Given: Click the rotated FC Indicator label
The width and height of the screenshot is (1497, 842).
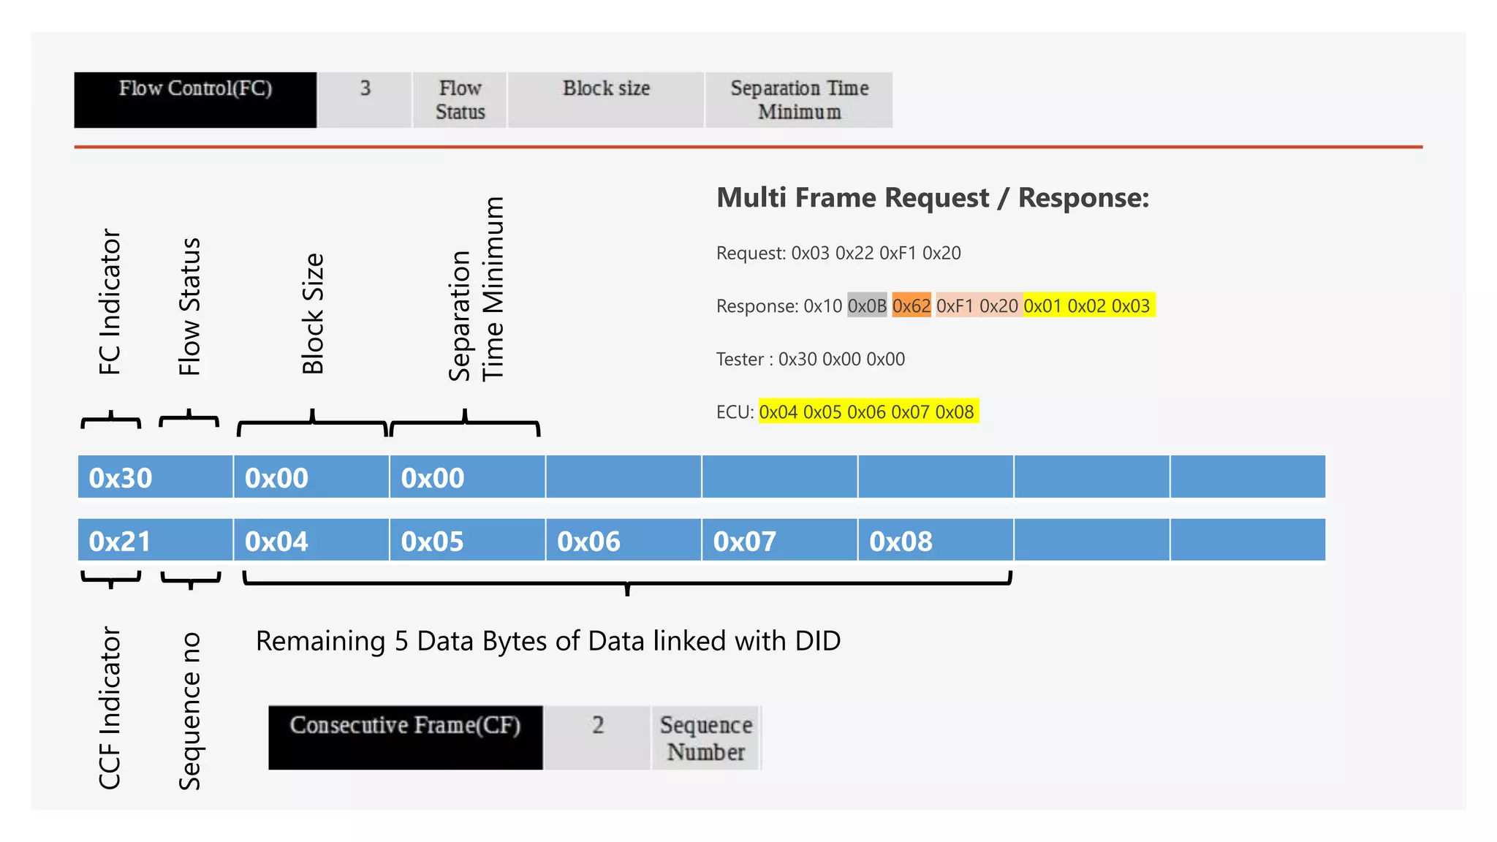Looking at the screenshot, I should (x=110, y=302).
